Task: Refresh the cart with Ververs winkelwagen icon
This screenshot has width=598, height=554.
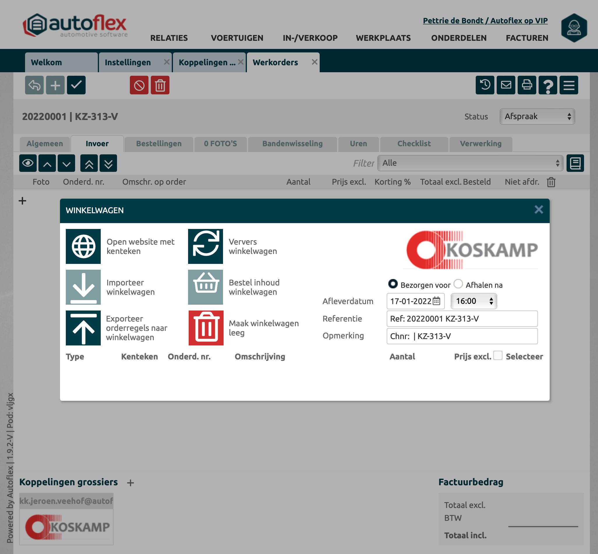Action: tap(205, 246)
